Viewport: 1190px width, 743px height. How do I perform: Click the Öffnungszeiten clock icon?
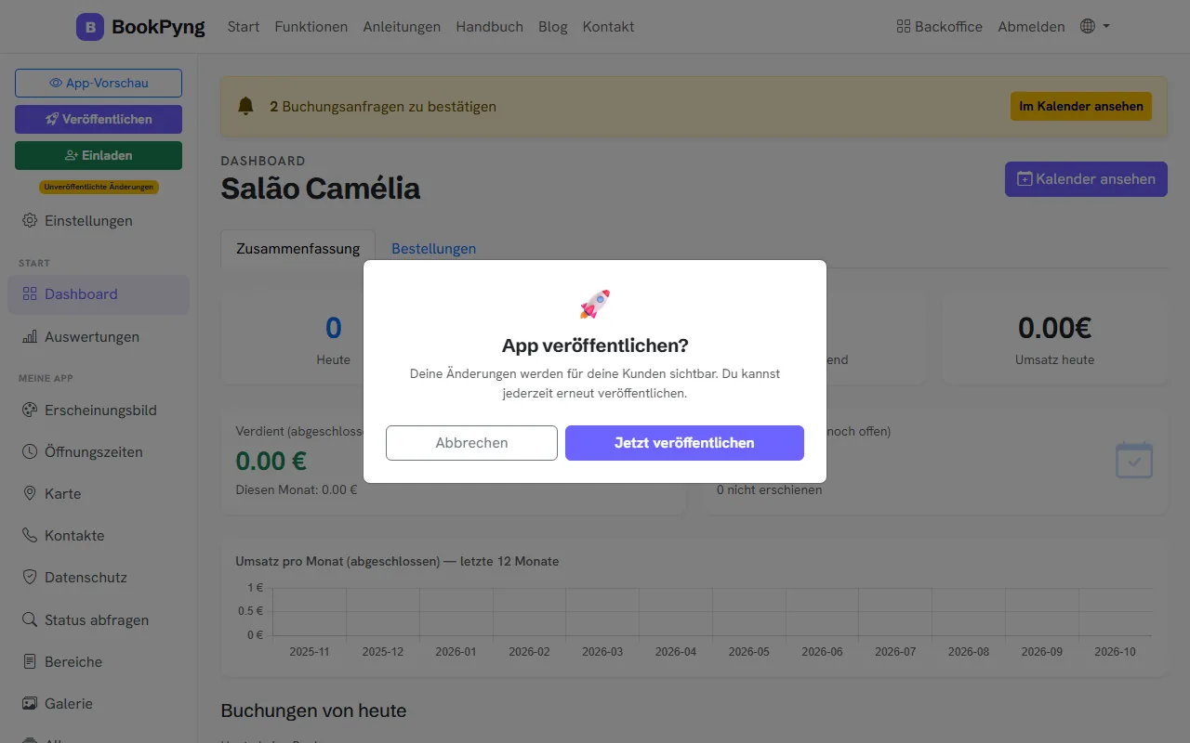click(30, 452)
